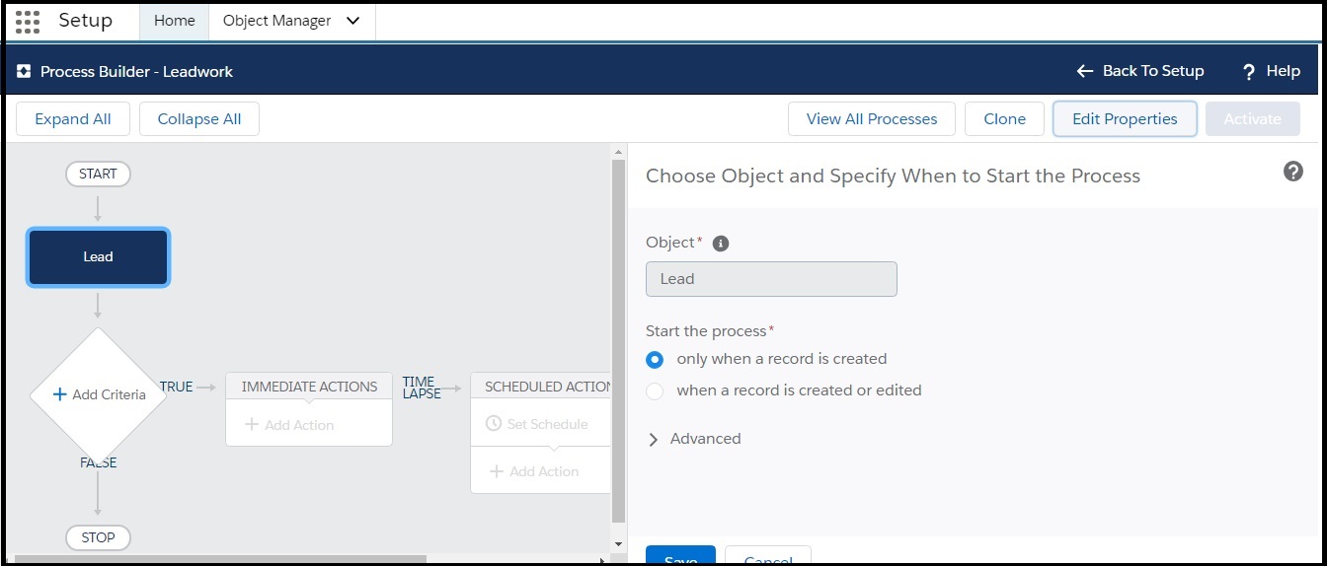This screenshot has width=1327, height=566.
Task: Click the plus icon in immediate Add Action
Action: 252,425
